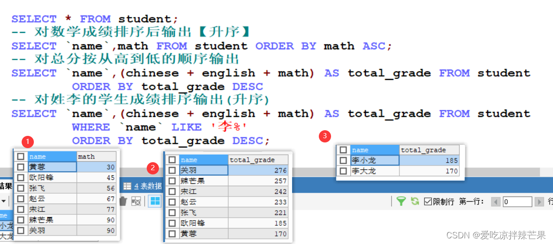Click total_grade header above 276
The image size is (553, 244).
[258, 160]
